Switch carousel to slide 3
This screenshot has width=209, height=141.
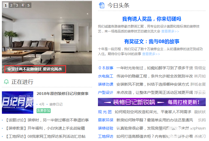17,5
